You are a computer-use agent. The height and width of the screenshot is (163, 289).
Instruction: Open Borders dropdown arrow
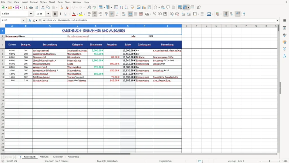(x=198, y=14)
